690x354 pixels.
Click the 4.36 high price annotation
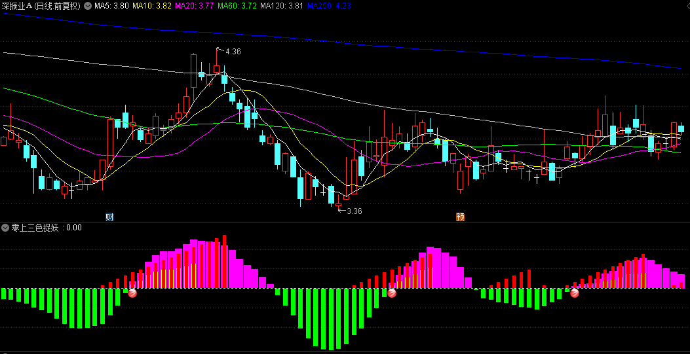click(x=233, y=52)
